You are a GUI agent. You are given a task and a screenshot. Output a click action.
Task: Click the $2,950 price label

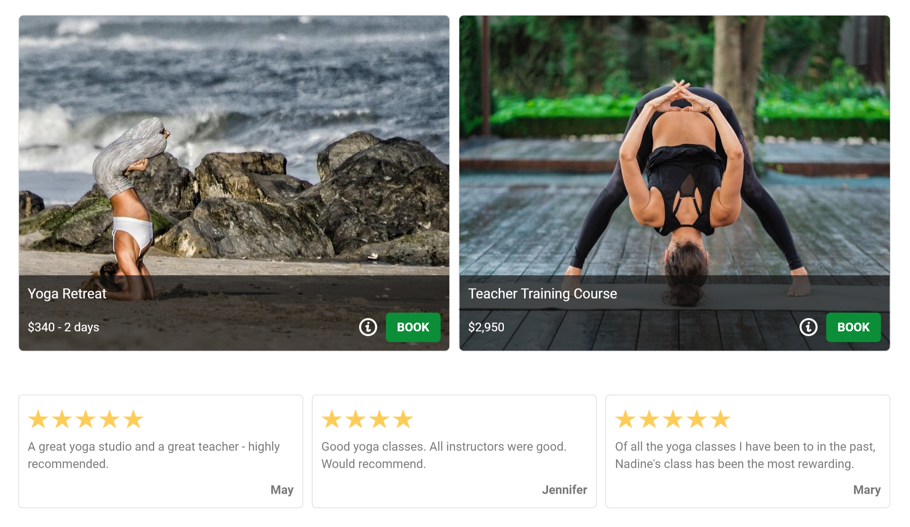click(486, 327)
